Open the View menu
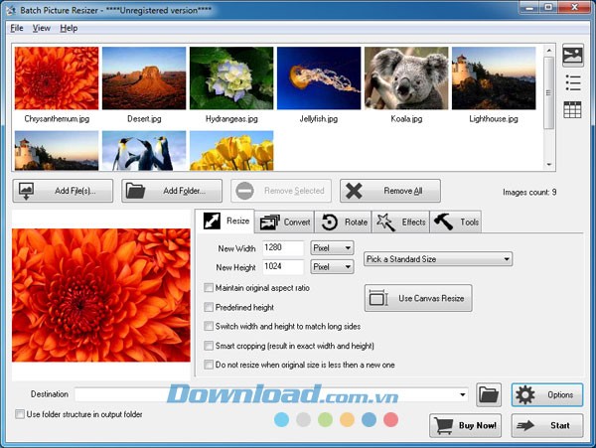 click(x=41, y=28)
